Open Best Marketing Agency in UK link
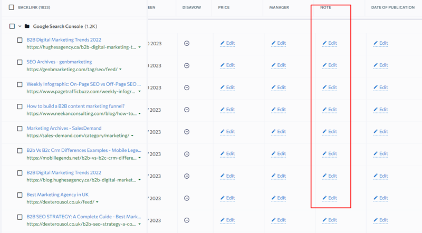422x233 pixels. point(57,195)
